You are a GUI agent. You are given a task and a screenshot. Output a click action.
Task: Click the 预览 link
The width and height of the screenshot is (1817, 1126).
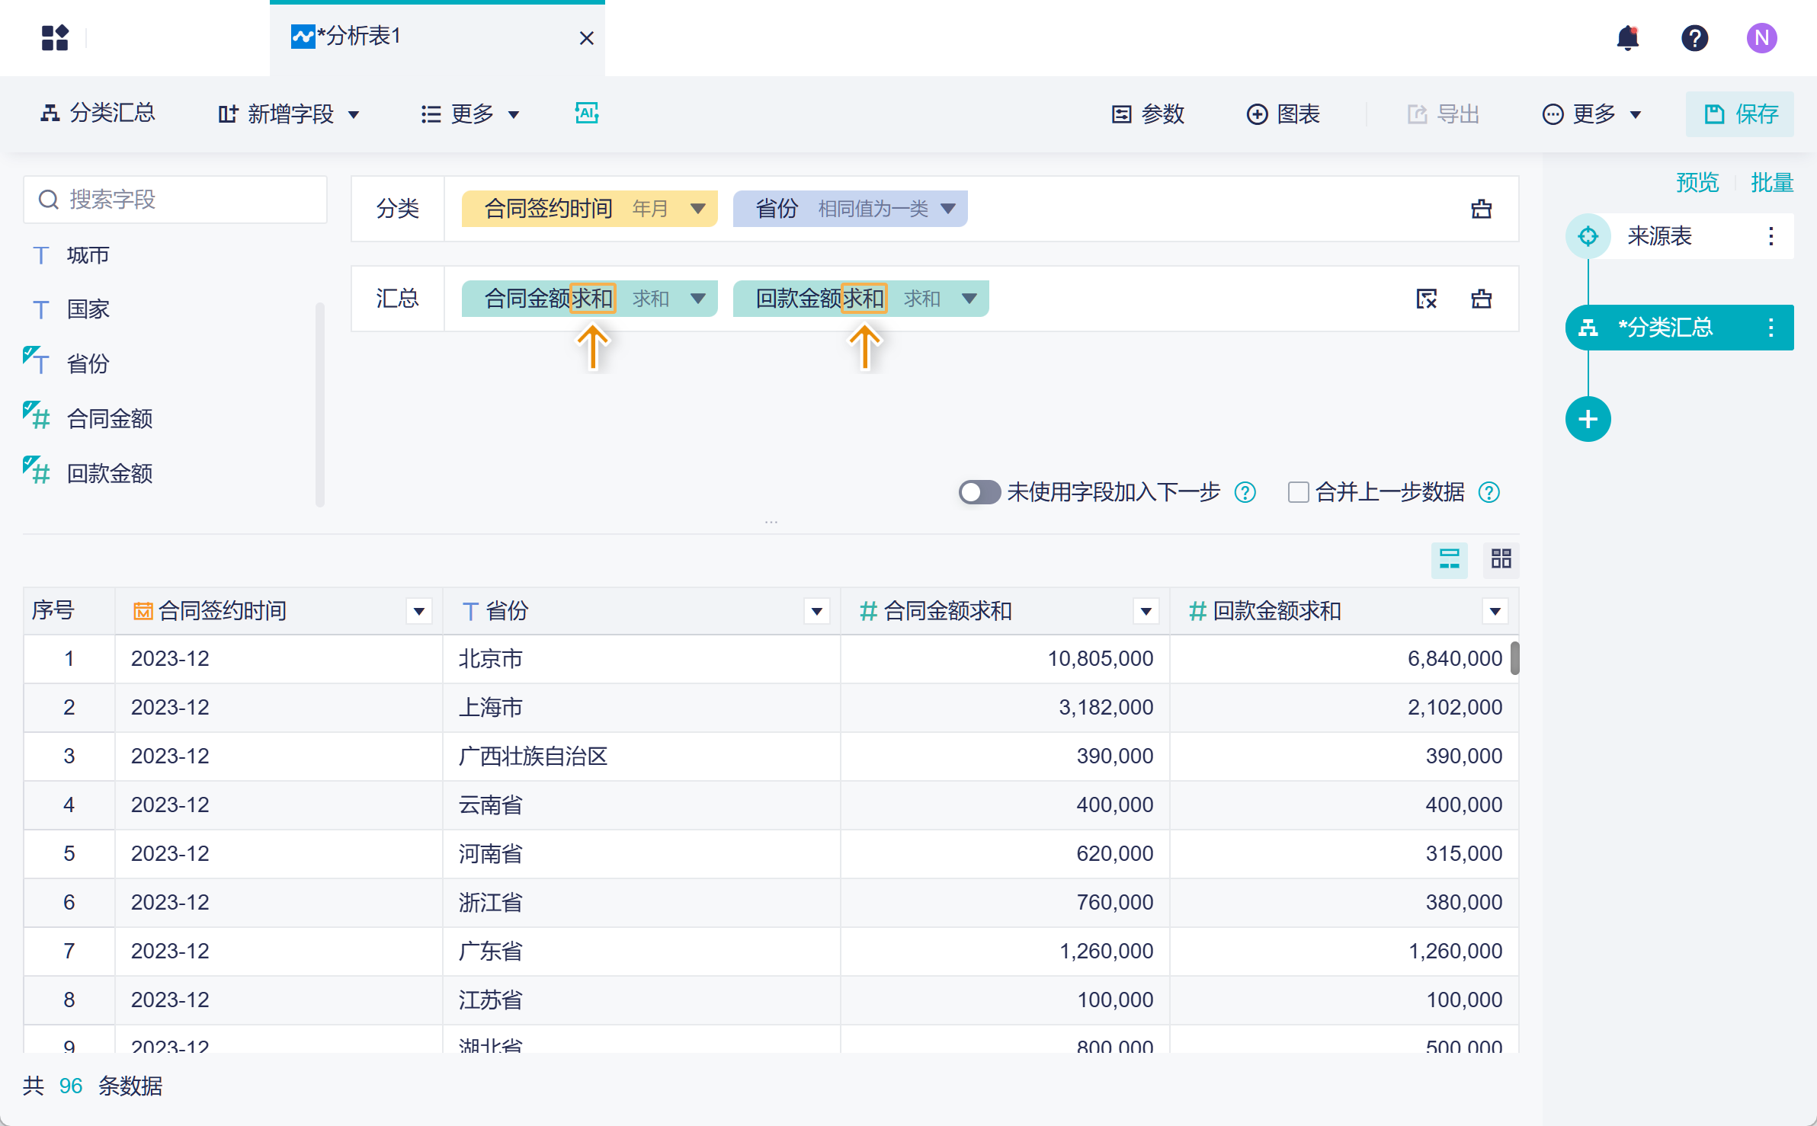(1697, 183)
